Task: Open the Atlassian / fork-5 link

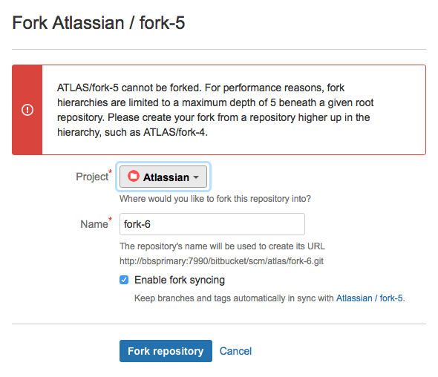Action: coord(369,298)
